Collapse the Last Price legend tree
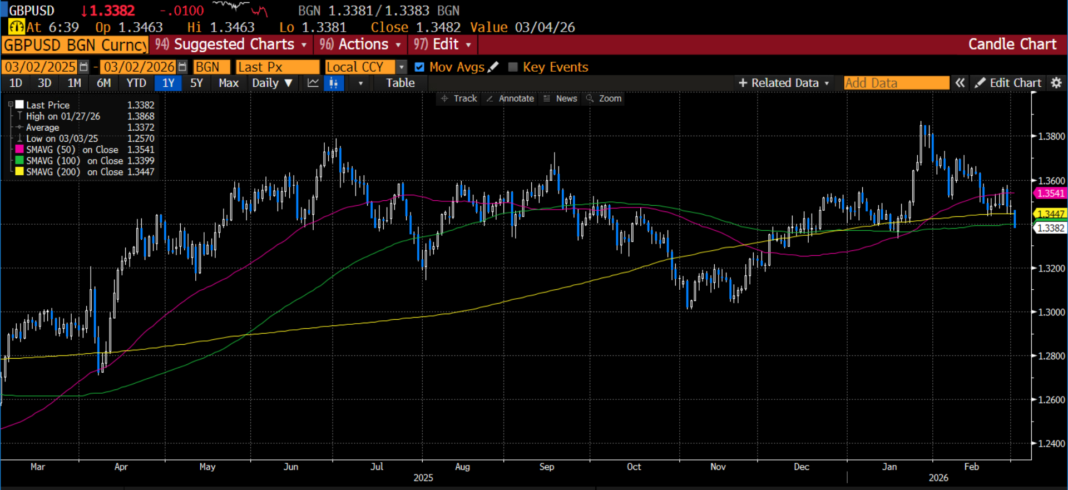Image resolution: width=1068 pixels, height=490 pixels. click(11, 105)
